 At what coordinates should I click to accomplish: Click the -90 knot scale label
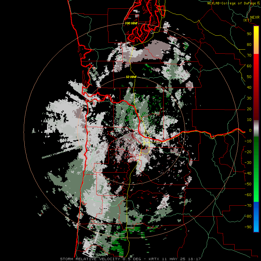click(248, 227)
